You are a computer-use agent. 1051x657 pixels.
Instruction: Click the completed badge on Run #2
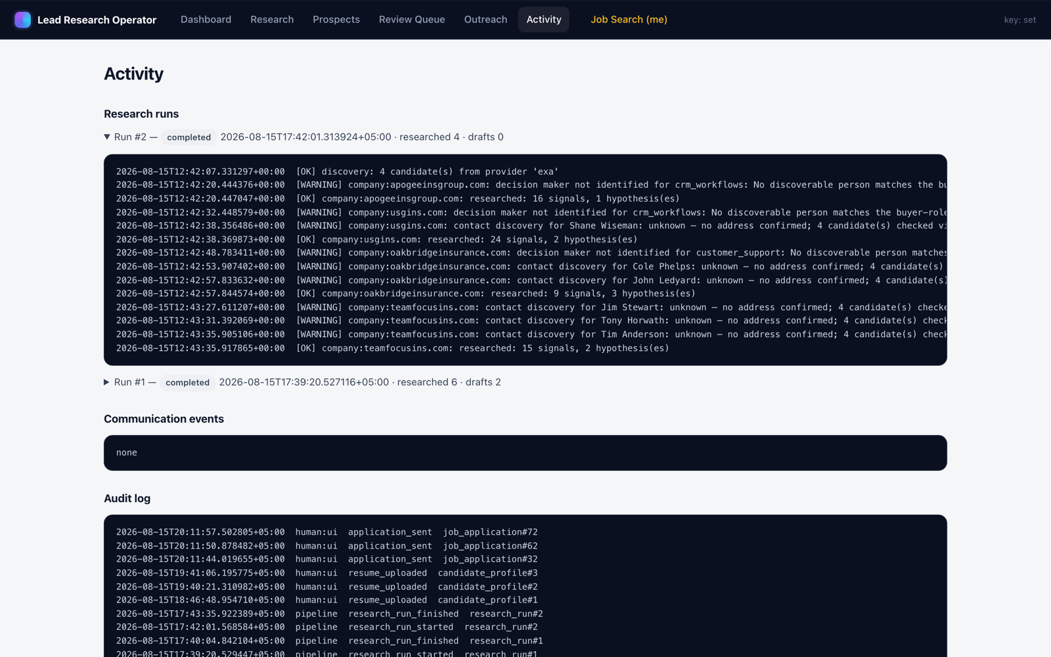pyautogui.click(x=189, y=137)
